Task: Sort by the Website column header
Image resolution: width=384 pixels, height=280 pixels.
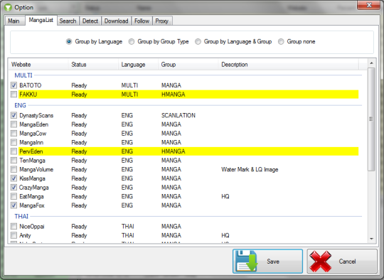Action: click(38, 65)
